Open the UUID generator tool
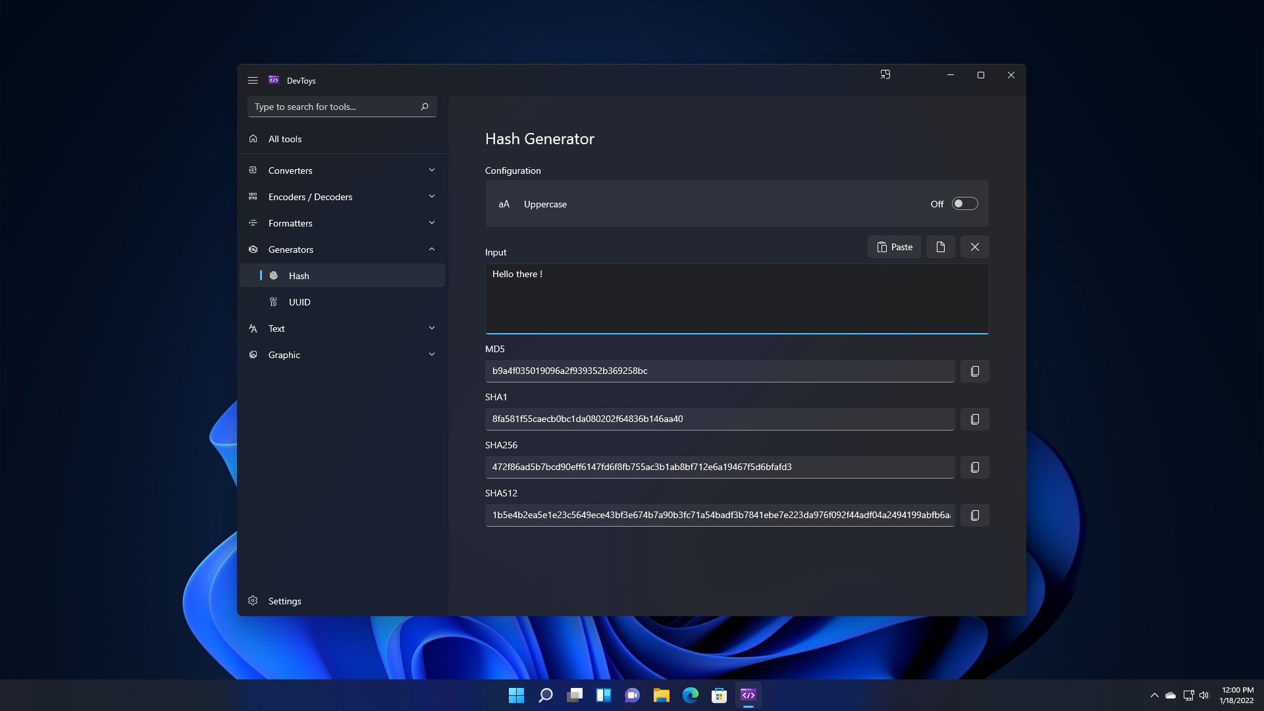 pos(300,302)
